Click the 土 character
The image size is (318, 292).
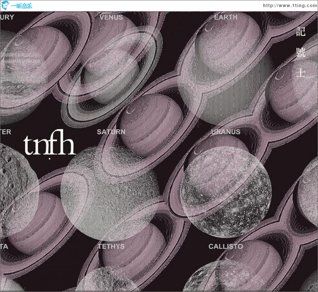301,73
